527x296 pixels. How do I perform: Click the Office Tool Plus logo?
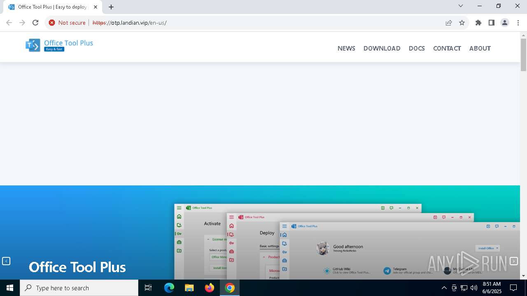click(59, 45)
